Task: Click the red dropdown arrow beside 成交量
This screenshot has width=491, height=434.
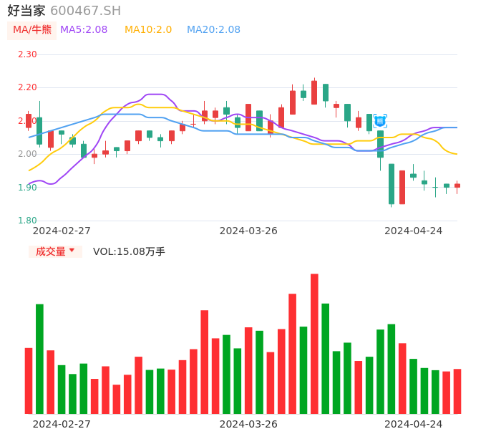Action: pos(72,251)
